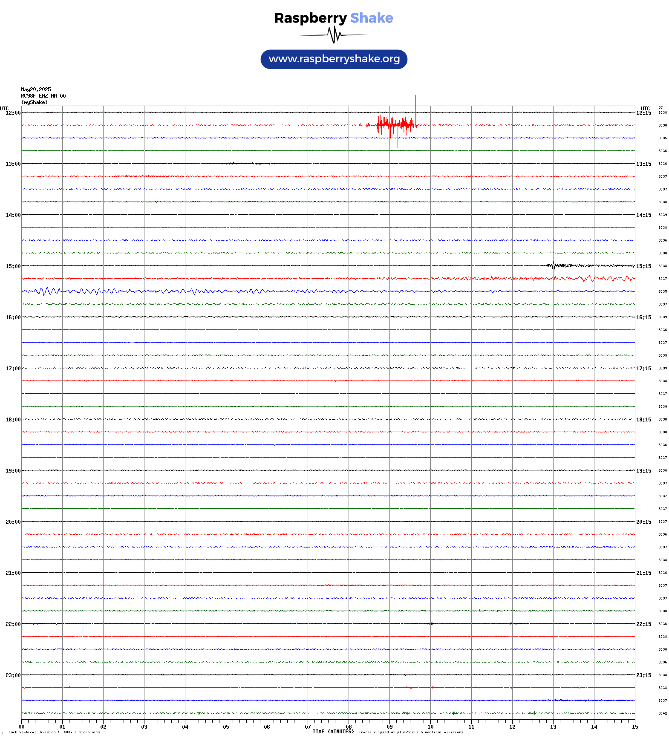Click the UTC label above the left time axis
This screenshot has height=738, width=669.
point(4,108)
